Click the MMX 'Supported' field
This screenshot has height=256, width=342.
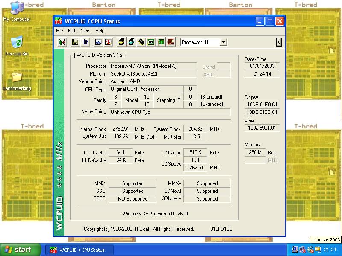tap(133, 183)
